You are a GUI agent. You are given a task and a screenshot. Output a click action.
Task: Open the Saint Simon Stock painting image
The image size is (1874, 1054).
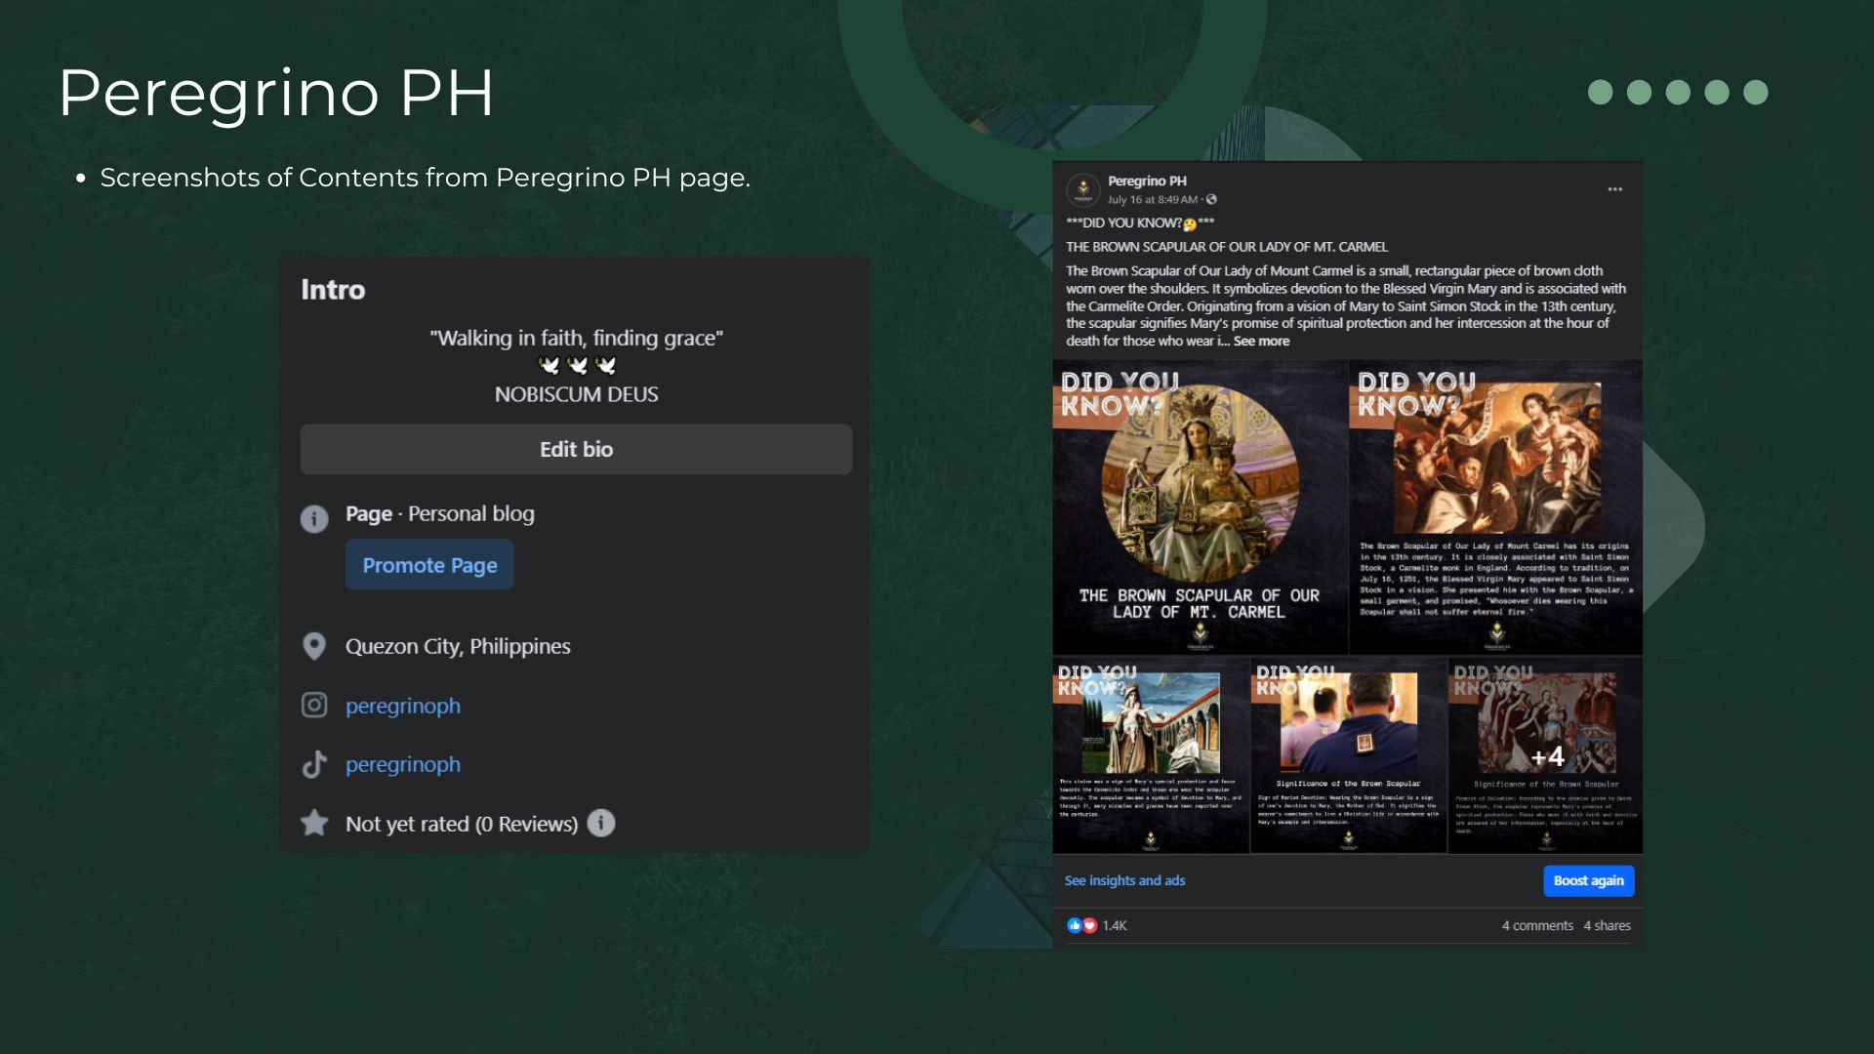(x=1495, y=507)
